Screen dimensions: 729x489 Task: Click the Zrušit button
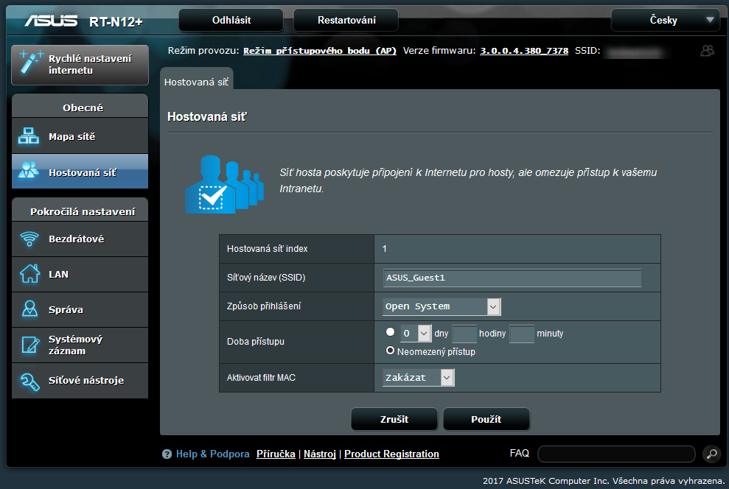point(394,419)
